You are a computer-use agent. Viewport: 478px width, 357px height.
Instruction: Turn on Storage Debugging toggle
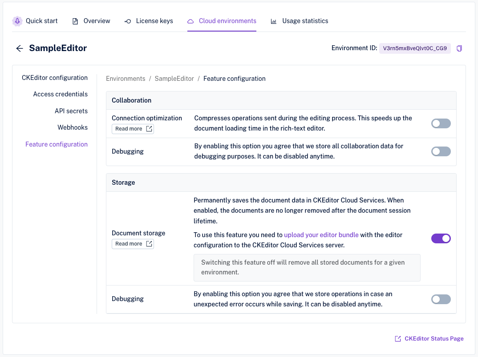pos(441,299)
